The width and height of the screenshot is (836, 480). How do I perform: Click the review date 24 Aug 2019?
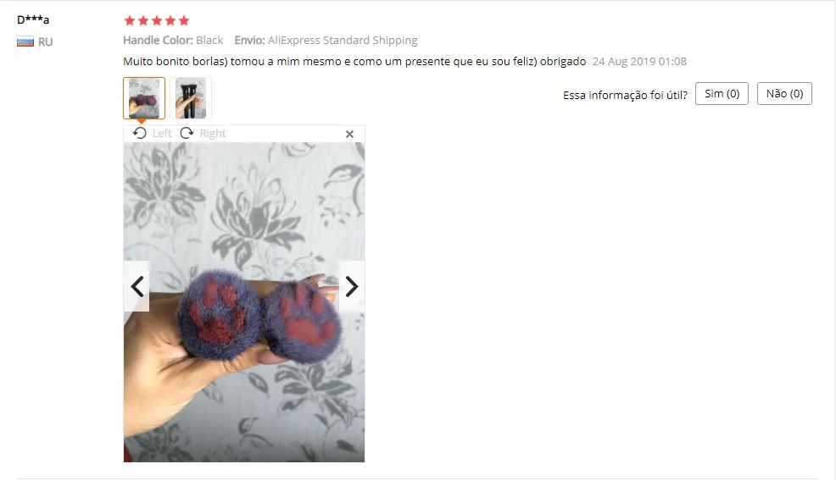click(x=639, y=61)
